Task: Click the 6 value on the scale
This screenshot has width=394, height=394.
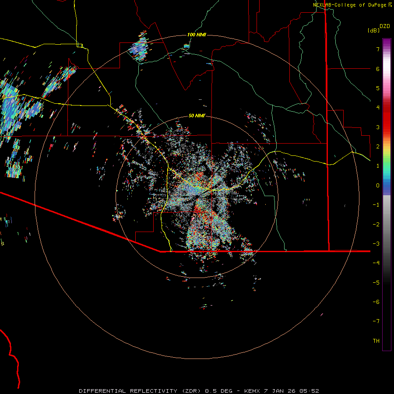Action: (x=378, y=69)
